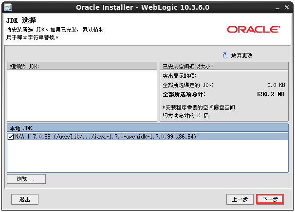Click 下一步 to proceed
Screen dimensions: 295x212
270,199
